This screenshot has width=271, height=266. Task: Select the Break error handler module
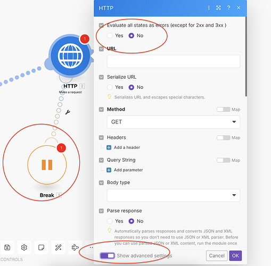[47, 165]
